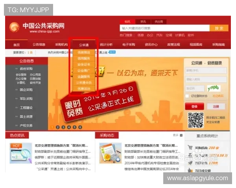236x188 pixels.
Task: Switch to the 供应商 search tab
Action: (x=159, y=22)
